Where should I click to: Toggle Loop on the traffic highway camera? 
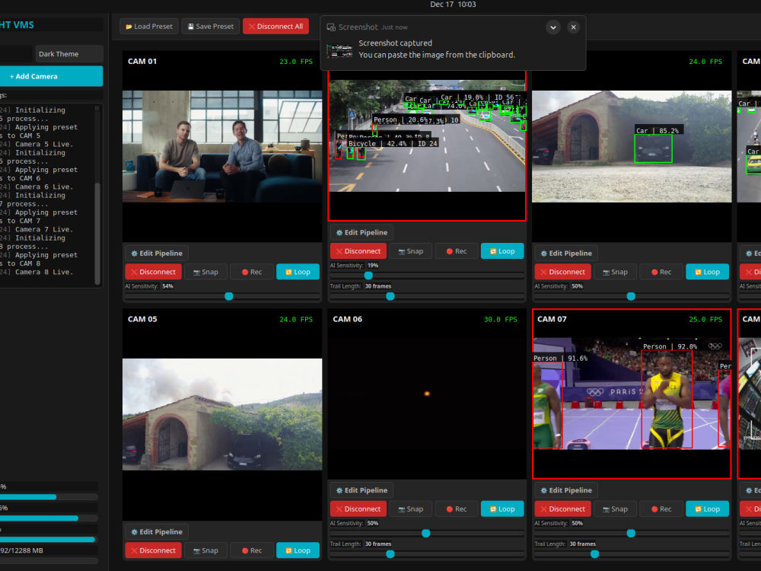[x=502, y=251]
